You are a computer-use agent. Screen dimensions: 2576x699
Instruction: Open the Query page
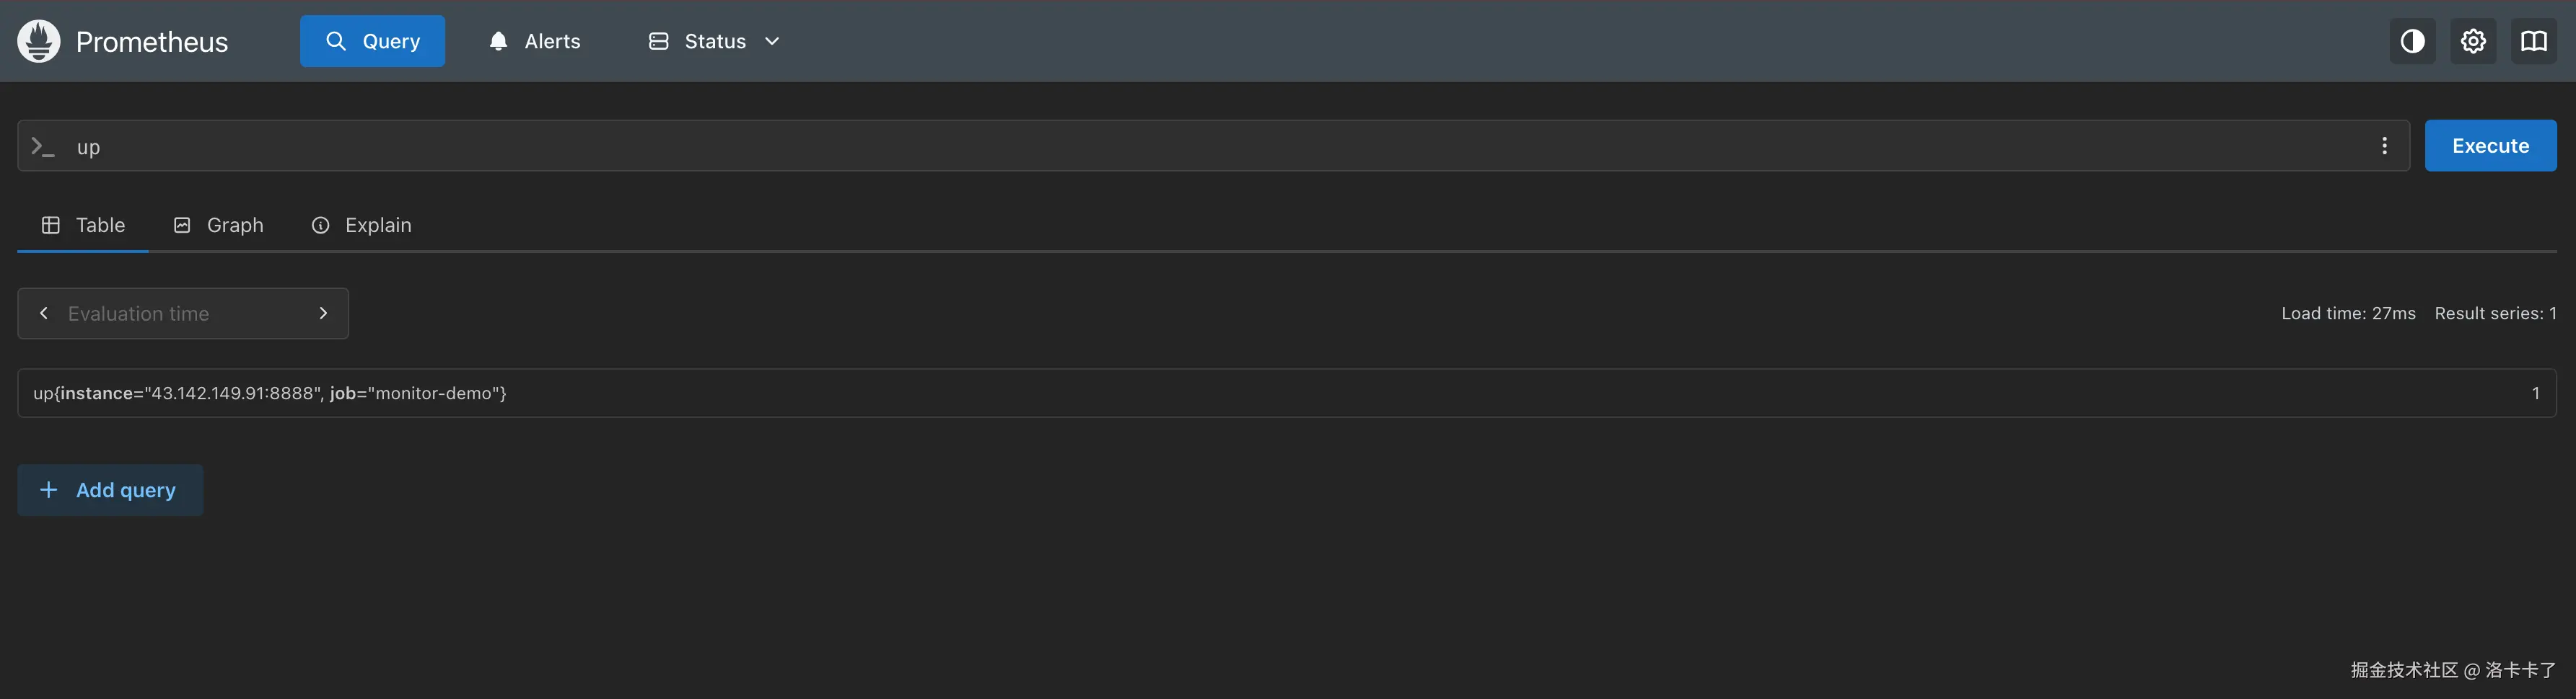pyautogui.click(x=372, y=41)
